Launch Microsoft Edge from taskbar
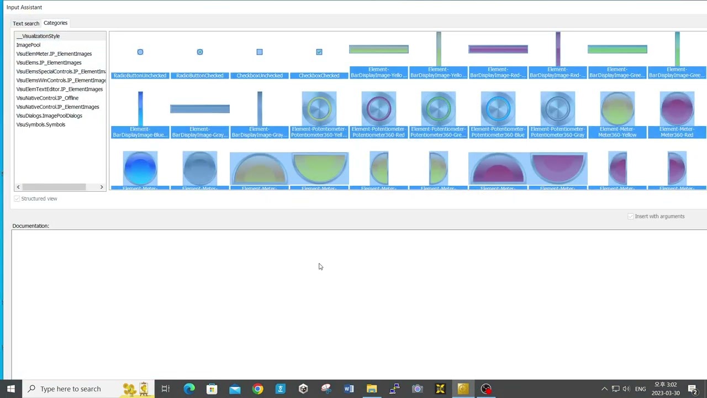This screenshot has height=398, width=707. (x=189, y=389)
